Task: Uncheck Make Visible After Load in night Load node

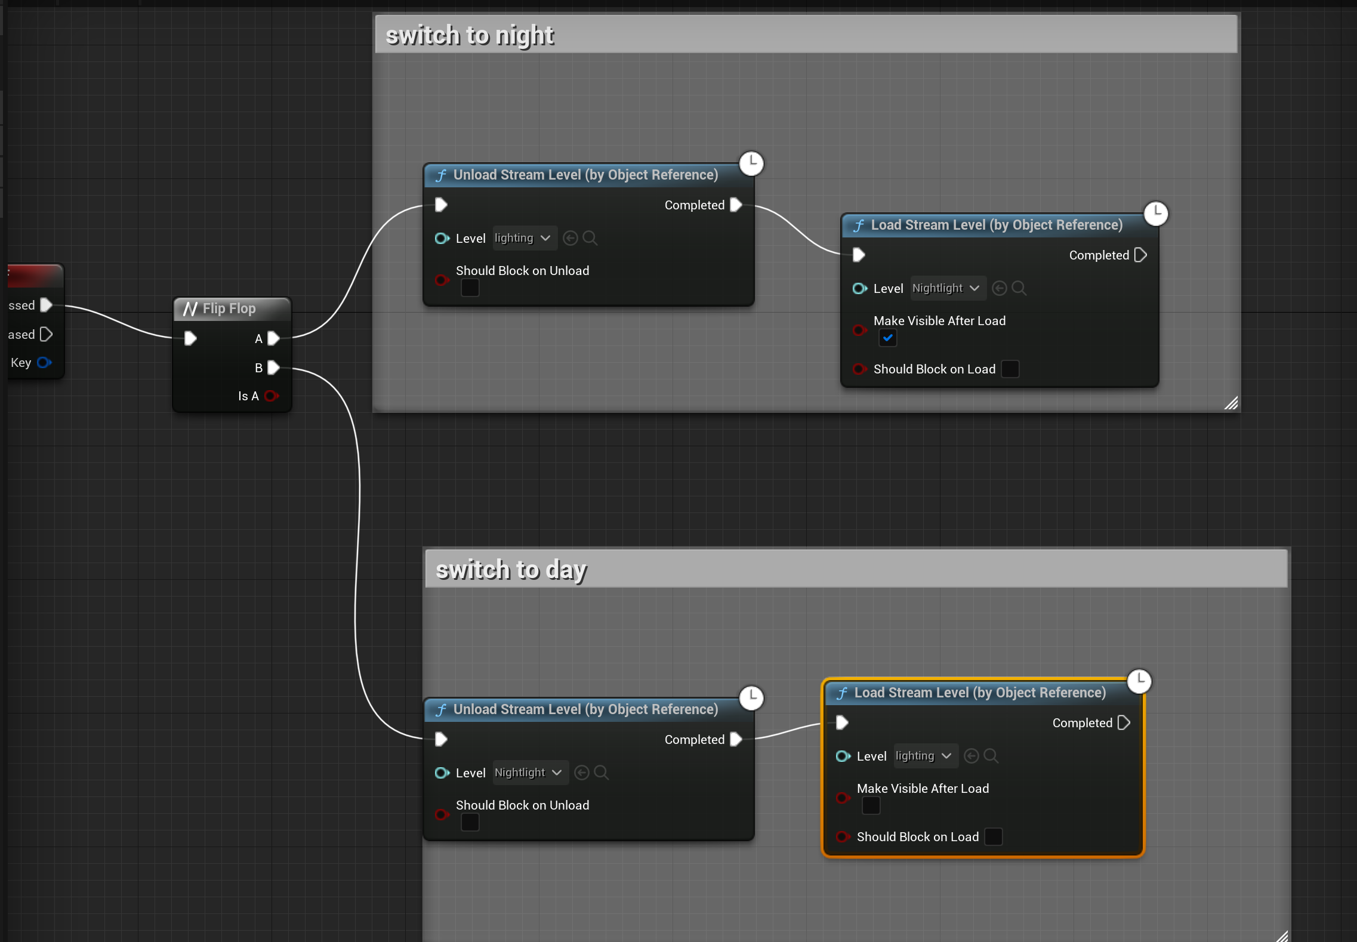Action: pyautogui.click(x=887, y=338)
